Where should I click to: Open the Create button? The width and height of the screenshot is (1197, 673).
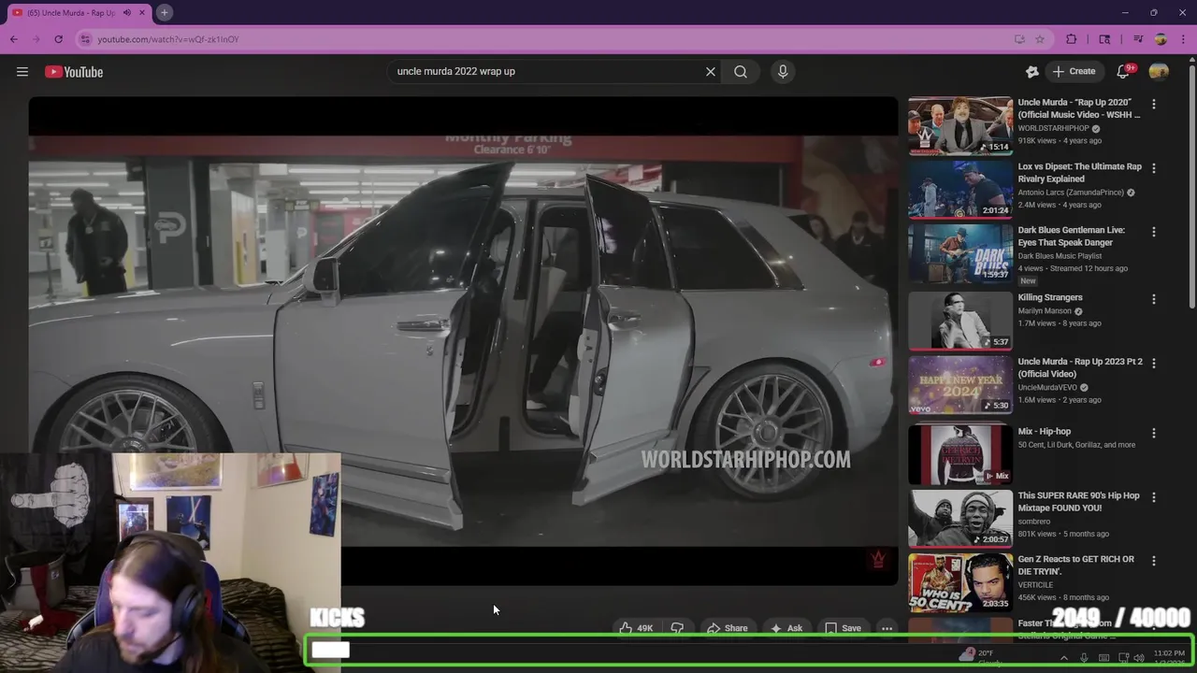click(1074, 71)
